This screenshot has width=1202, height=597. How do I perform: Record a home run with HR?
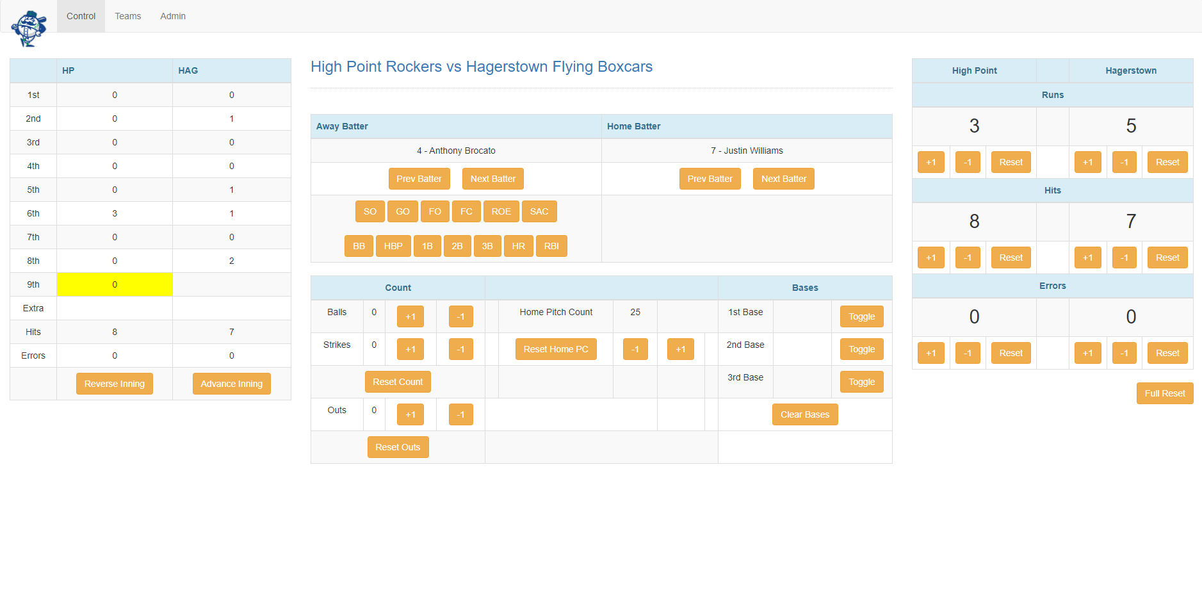pyautogui.click(x=518, y=246)
